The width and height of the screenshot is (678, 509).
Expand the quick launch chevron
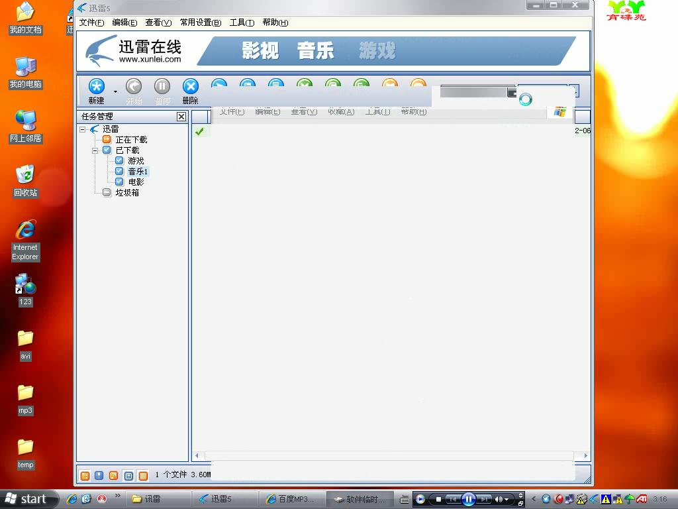118,495
